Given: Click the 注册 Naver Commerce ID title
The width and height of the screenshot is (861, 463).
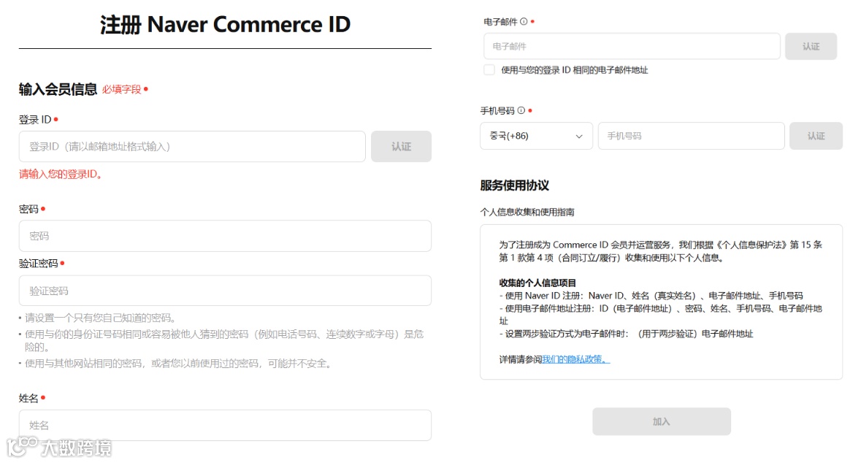Looking at the screenshot, I should pos(225,25).
